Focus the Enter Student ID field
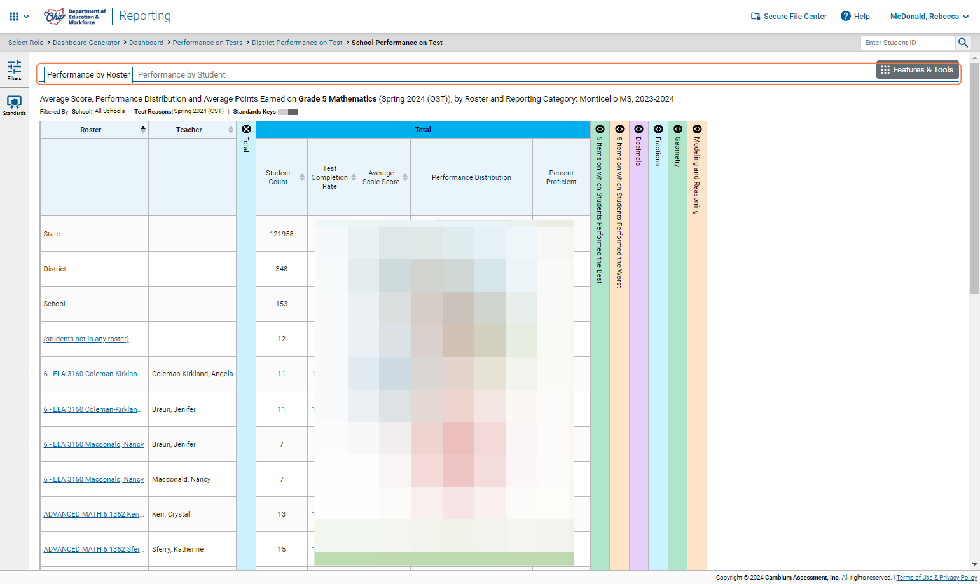The width and height of the screenshot is (980, 584). [x=908, y=43]
